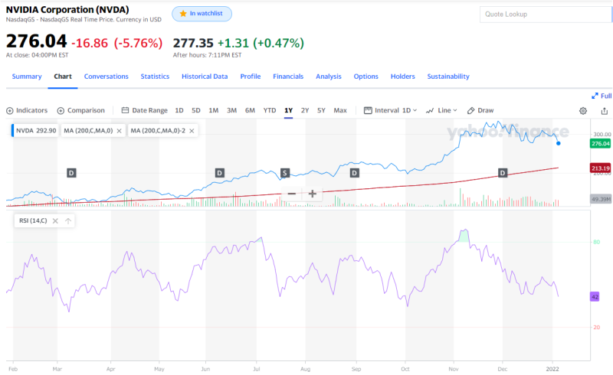613x375 pixels.
Task: Select the 6M range
Action: (250, 110)
